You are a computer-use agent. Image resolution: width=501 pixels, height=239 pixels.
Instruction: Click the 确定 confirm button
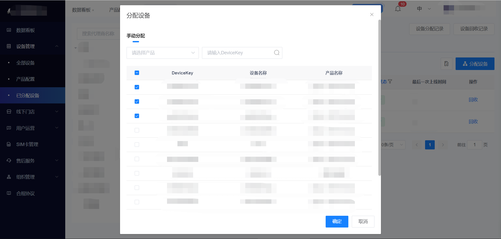[337, 221]
